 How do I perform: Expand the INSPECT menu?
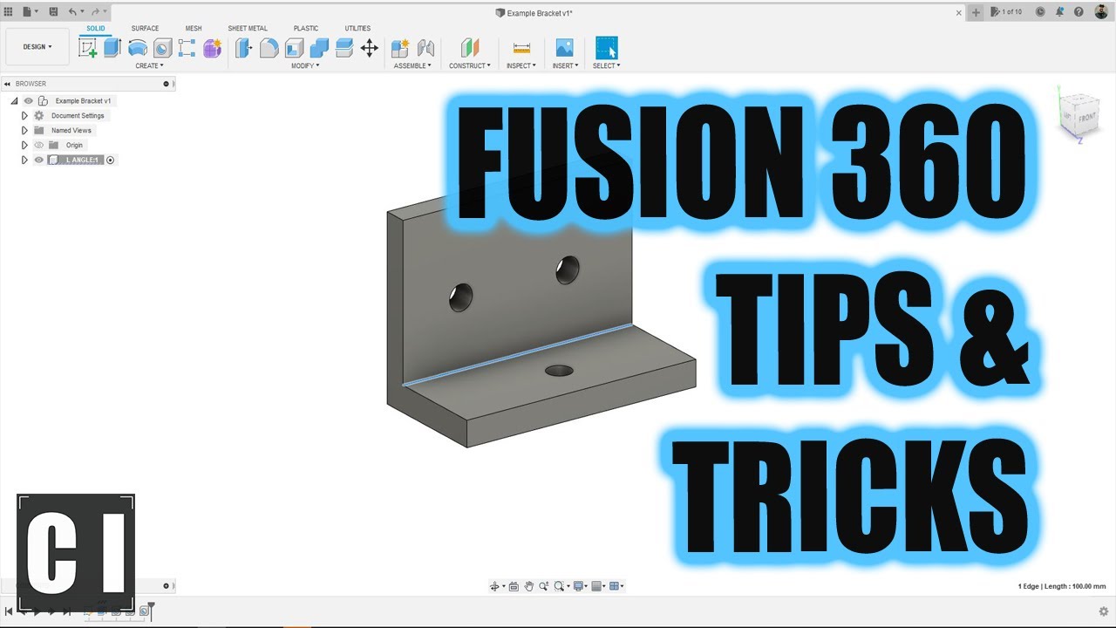pyautogui.click(x=521, y=65)
